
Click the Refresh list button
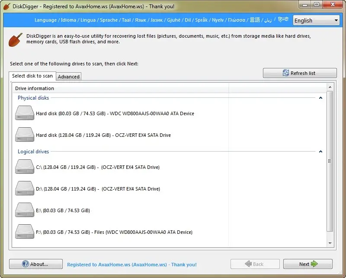(x=300, y=73)
